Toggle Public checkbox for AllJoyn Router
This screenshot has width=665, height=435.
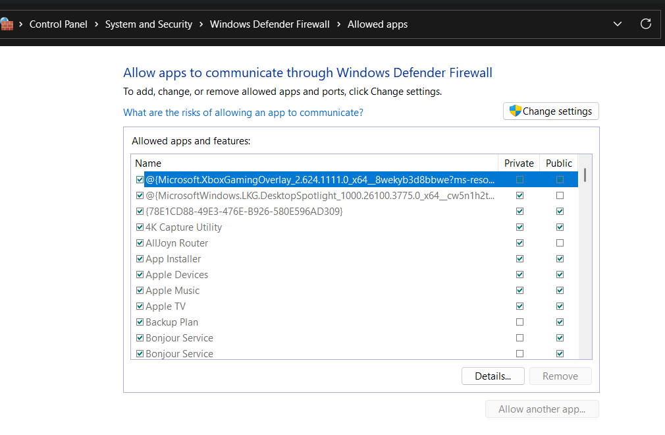(560, 243)
